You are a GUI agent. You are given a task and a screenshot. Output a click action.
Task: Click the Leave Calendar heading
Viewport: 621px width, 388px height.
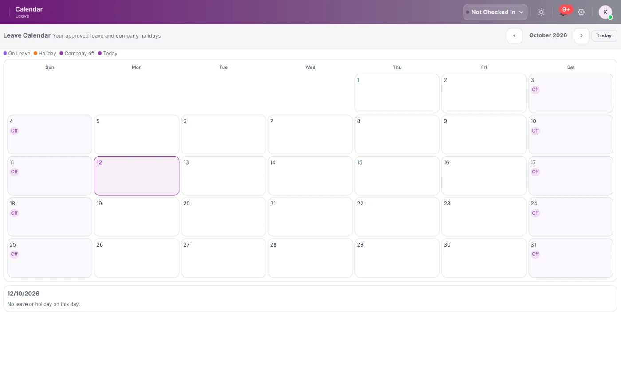[27, 35]
